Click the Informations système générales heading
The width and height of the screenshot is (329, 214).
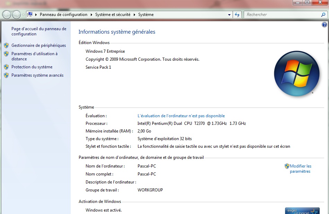[x=117, y=32]
